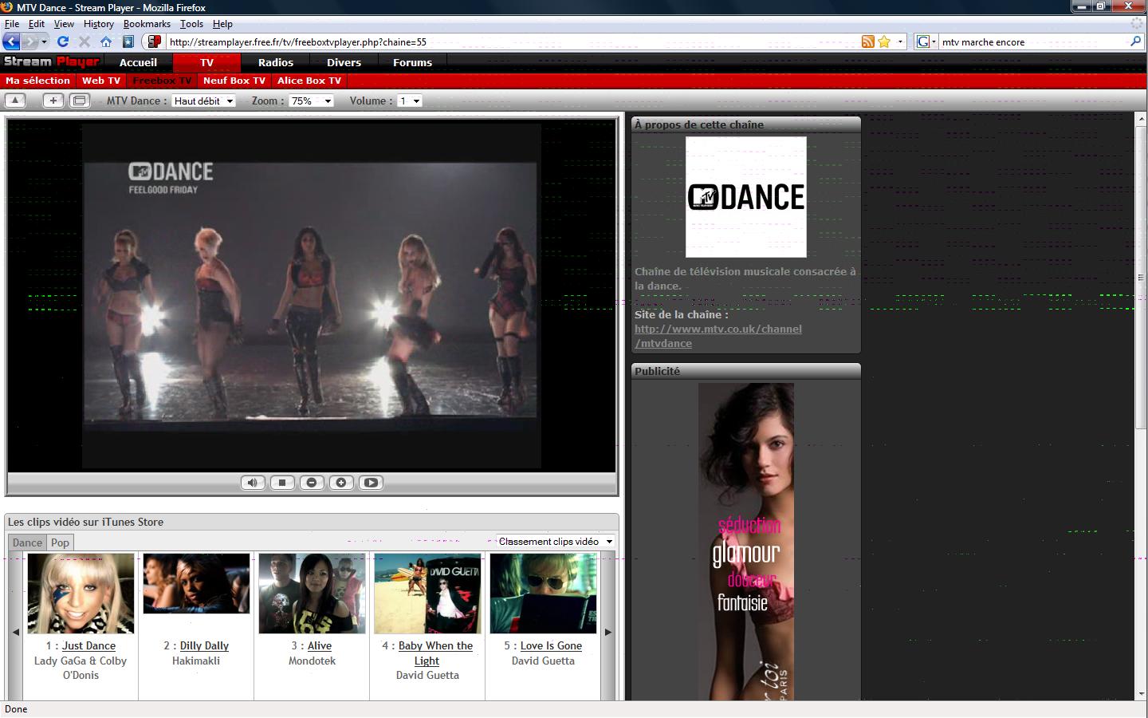The width and height of the screenshot is (1148, 718).
Task: Open the Edit menu
Action: tap(37, 24)
